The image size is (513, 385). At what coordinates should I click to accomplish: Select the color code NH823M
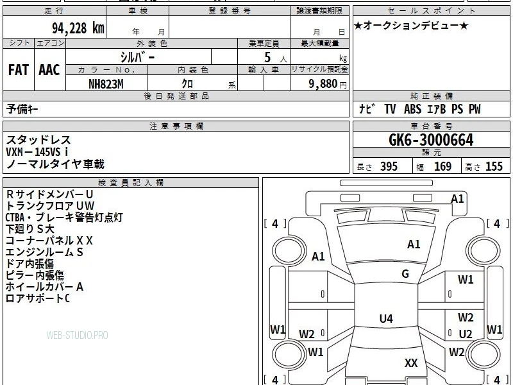106,84
